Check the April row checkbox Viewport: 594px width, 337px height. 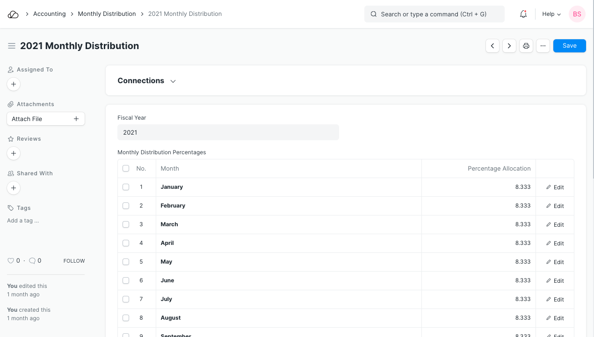click(126, 243)
